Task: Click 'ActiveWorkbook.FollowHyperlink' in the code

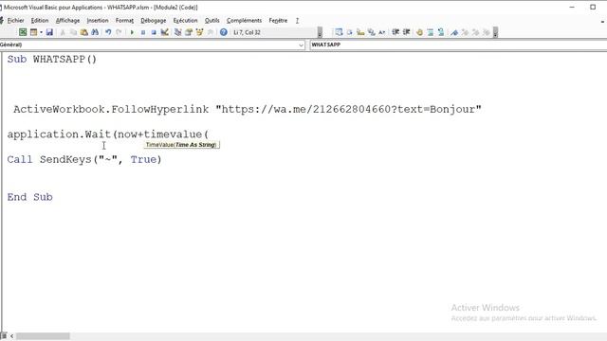Action: (x=111, y=109)
